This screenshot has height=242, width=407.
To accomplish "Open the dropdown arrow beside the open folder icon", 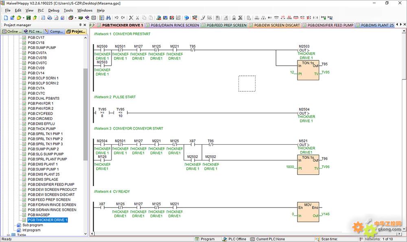I will click(23, 18).
